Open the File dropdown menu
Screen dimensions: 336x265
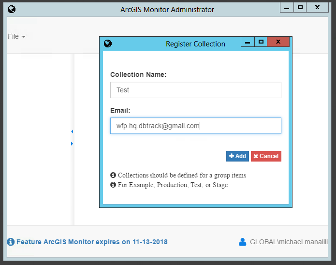[16, 36]
